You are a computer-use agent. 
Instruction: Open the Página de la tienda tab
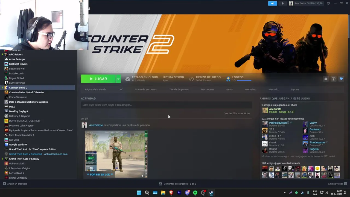(95, 89)
